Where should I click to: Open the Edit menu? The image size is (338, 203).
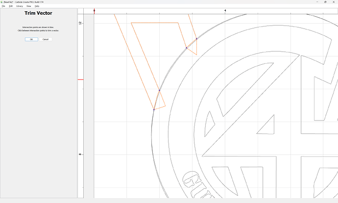(x=11, y=6)
